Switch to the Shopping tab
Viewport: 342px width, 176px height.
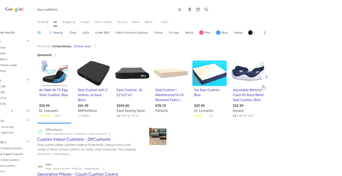point(68,22)
